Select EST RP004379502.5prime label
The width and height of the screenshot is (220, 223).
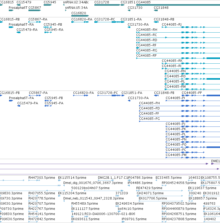pos(179,204)
